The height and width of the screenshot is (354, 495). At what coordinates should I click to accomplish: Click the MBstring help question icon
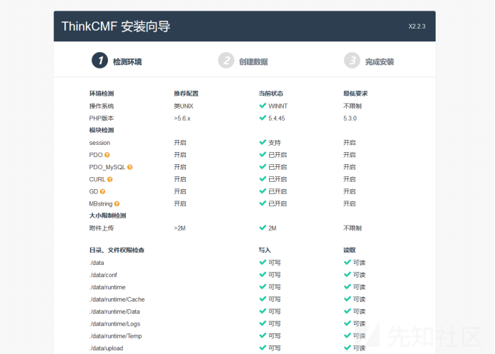point(117,204)
